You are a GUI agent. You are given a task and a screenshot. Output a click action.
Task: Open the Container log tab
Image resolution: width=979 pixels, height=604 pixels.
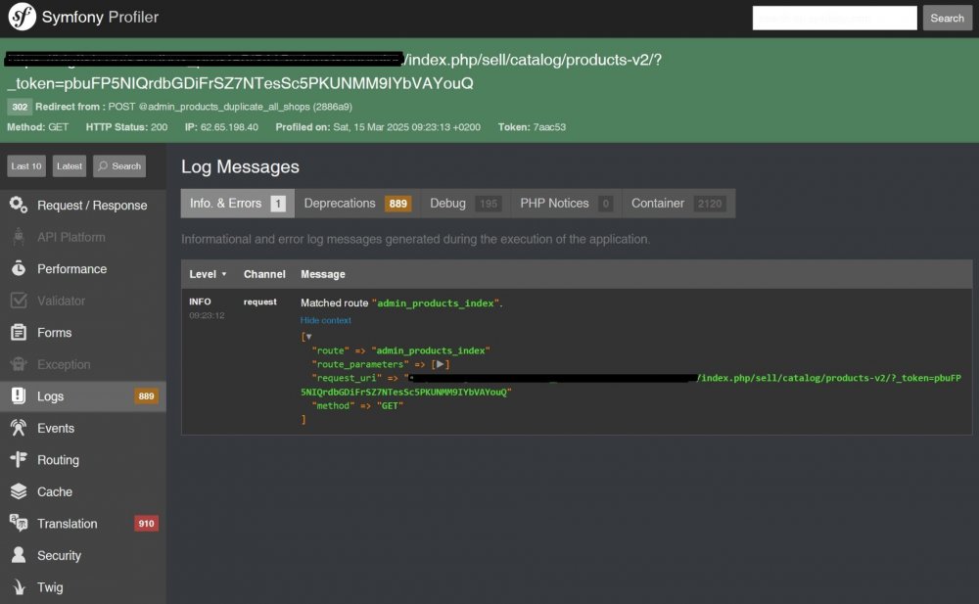677,203
